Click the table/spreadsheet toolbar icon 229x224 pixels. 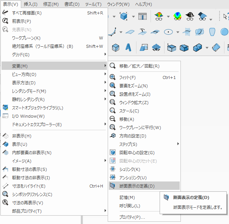click(143, 16)
